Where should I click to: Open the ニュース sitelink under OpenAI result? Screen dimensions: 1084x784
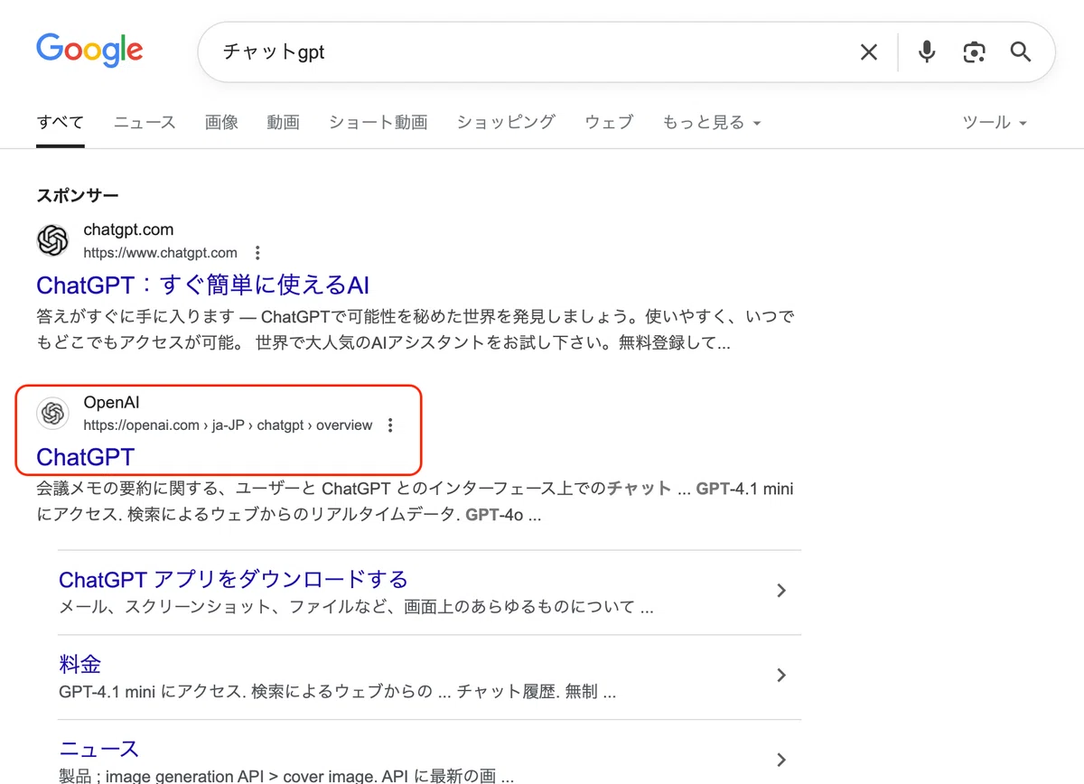coord(98,749)
